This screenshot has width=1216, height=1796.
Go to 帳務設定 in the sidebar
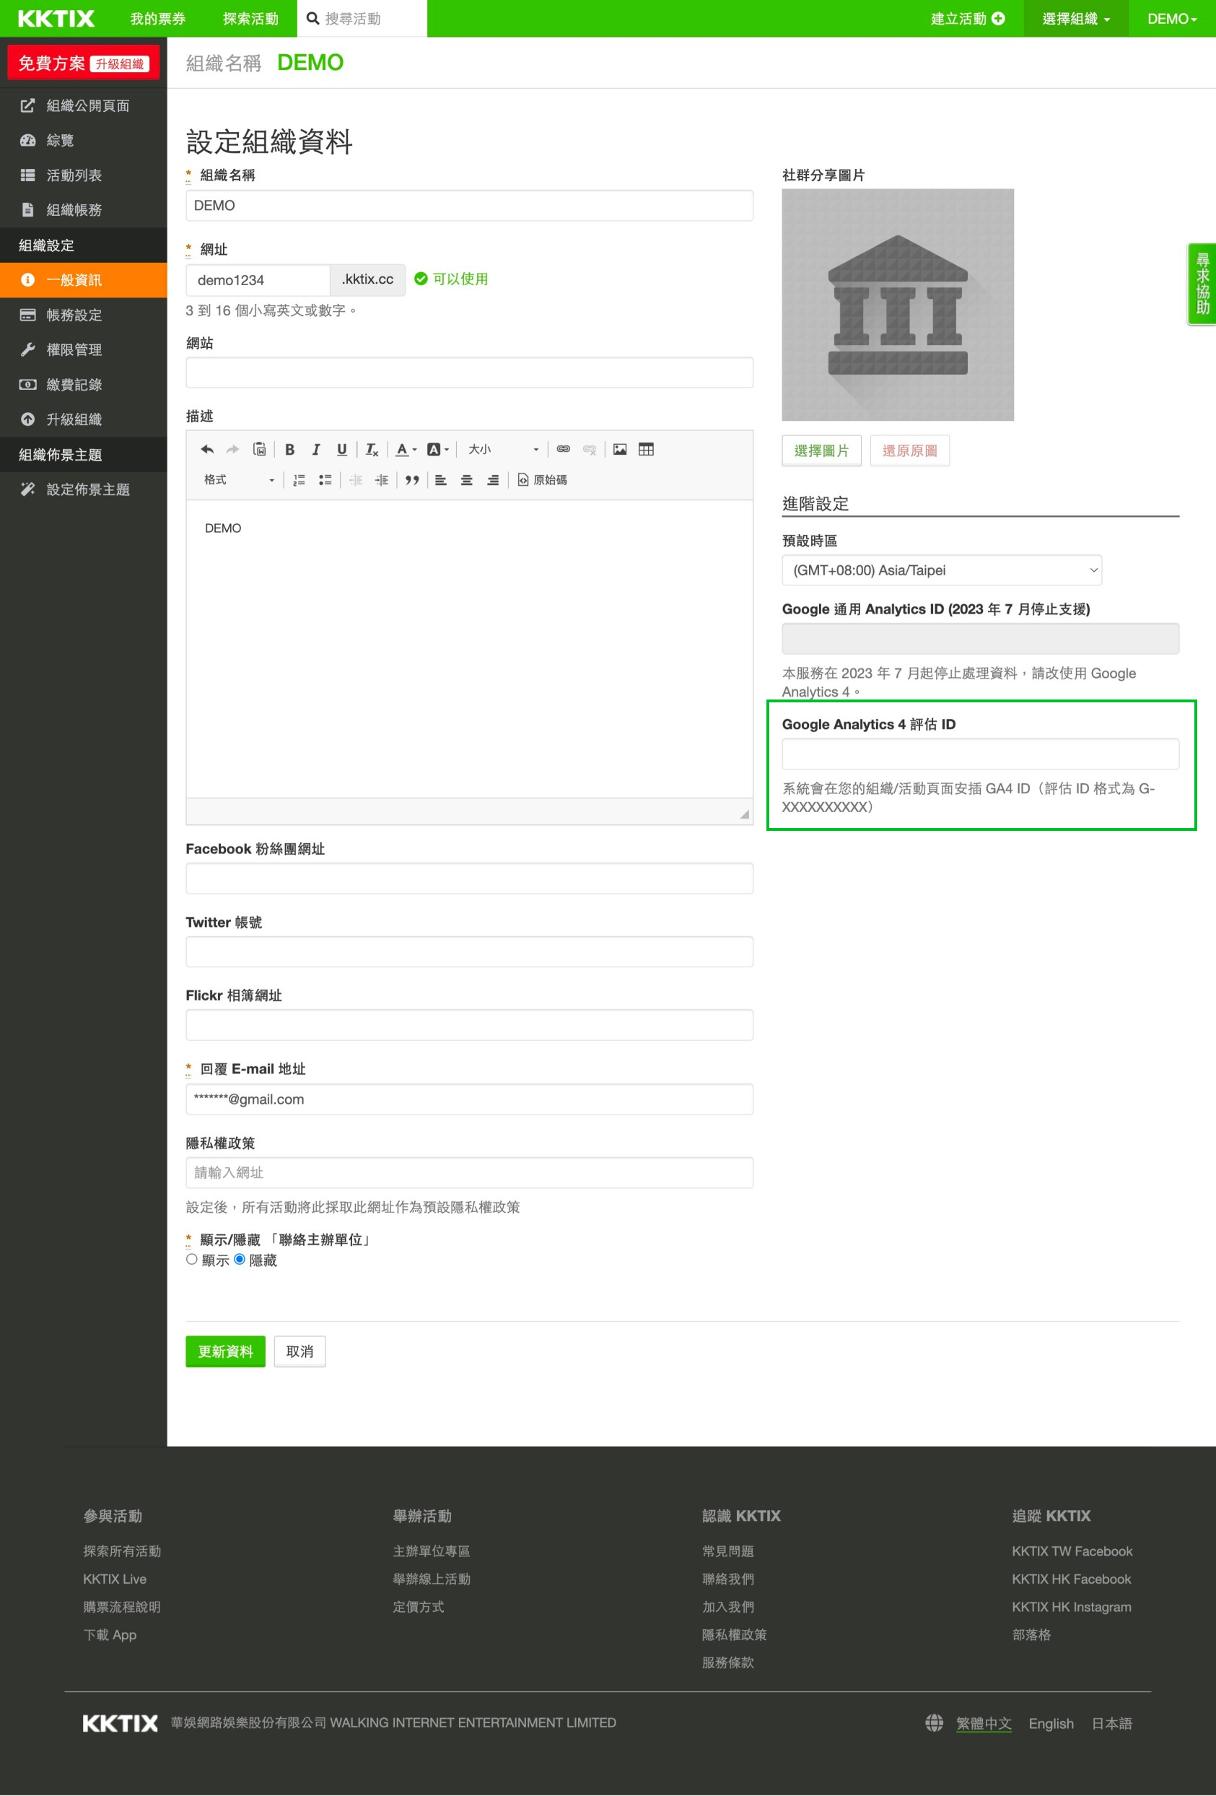[74, 315]
